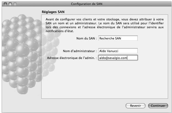Viewport: 172px width, 113px height.
Task: Select the Nom d'administrateur input field
Action: pyautogui.click(x=118, y=51)
